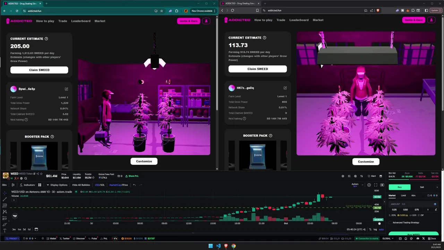The image size is (444, 250).
Task: Open profile icon in left ADDICTED window
Action: 206,21
